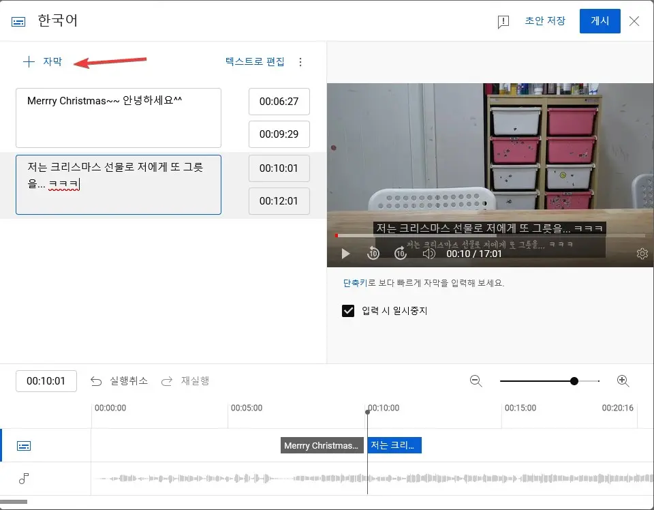The width and height of the screenshot is (654, 510).
Task: Click the subtitle track icon on the timeline
Action: tap(24, 445)
